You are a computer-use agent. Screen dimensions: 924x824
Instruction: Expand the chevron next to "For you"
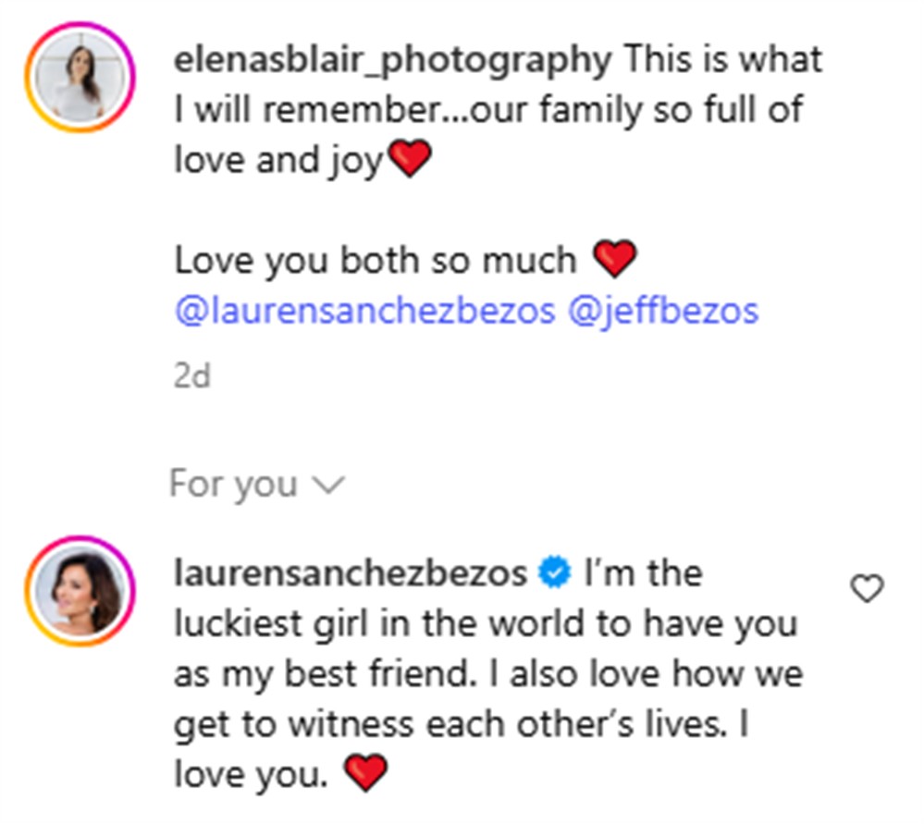tap(329, 485)
